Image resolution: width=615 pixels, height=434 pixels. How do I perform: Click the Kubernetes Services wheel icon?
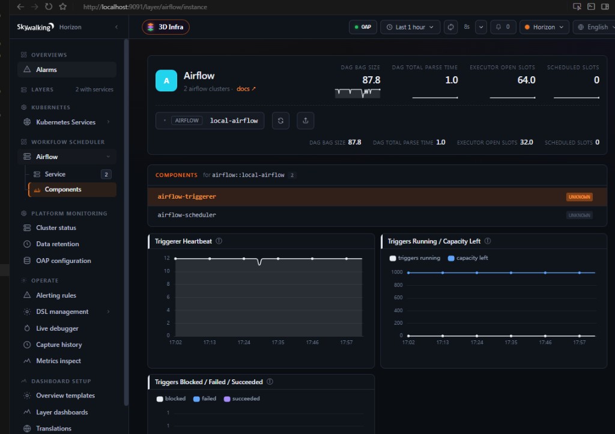27,122
